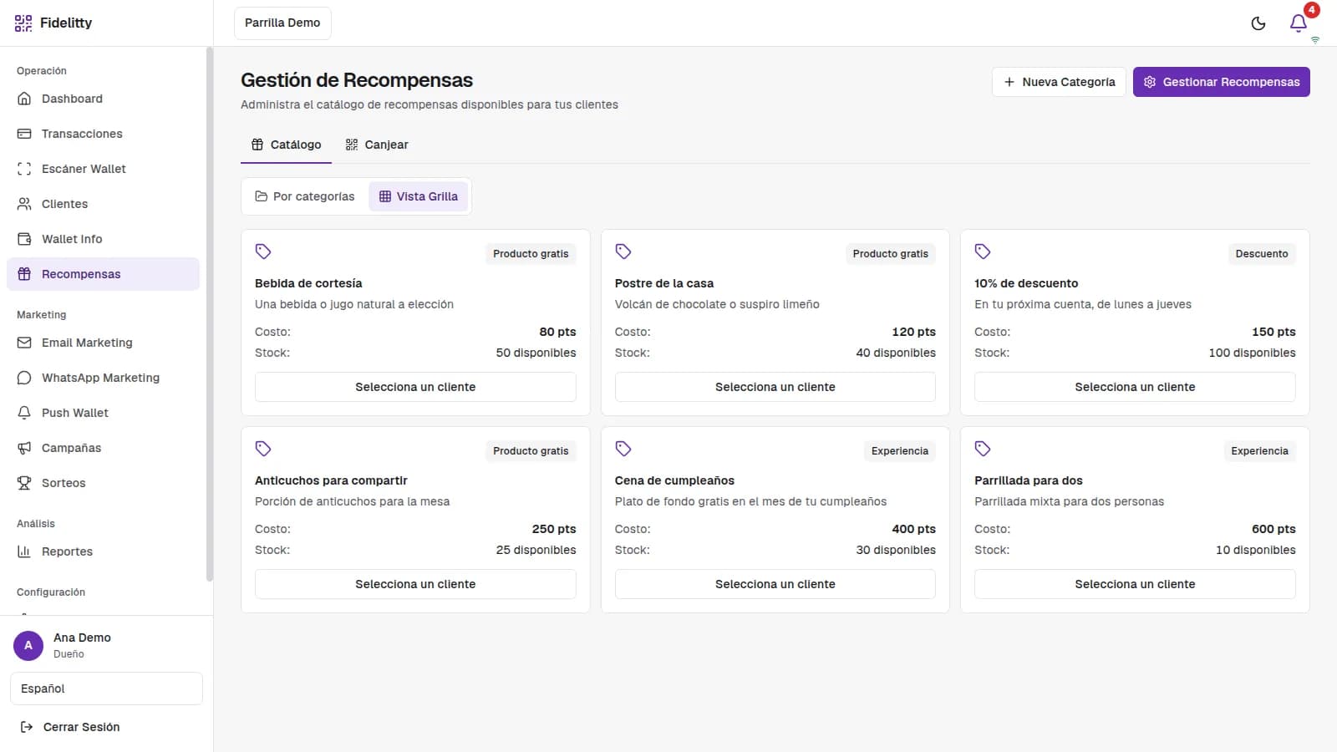Click Selecciona un cliente under Parrillada para dos
The image size is (1337, 752).
click(1135, 584)
